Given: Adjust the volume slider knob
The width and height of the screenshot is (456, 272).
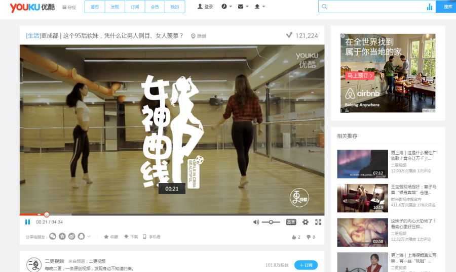Looking at the screenshot, I should (x=271, y=222).
